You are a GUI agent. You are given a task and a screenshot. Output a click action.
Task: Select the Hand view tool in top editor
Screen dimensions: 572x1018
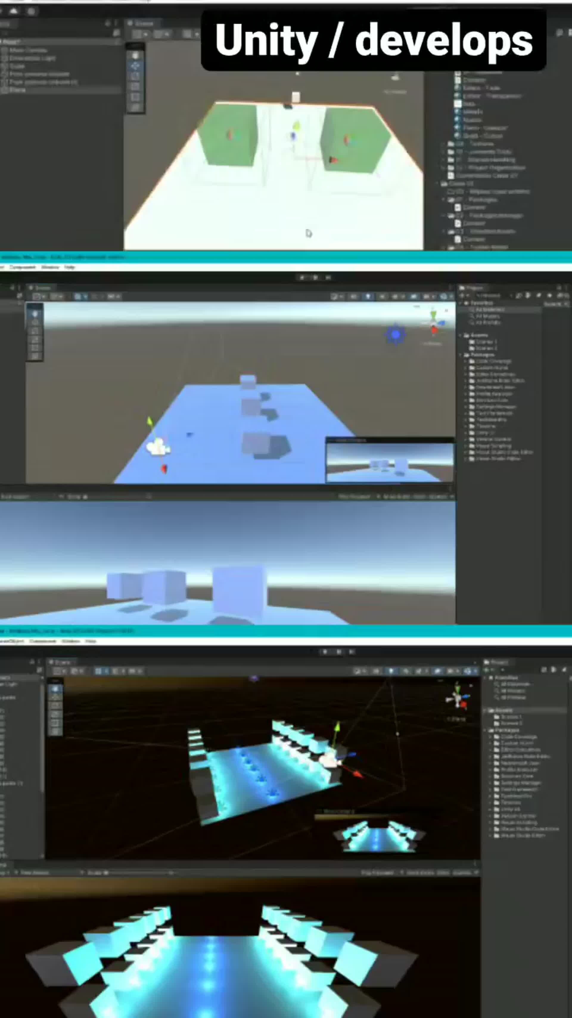click(x=135, y=55)
